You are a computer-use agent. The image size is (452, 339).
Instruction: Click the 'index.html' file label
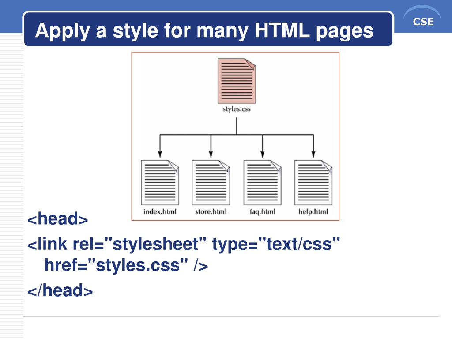pos(160,211)
